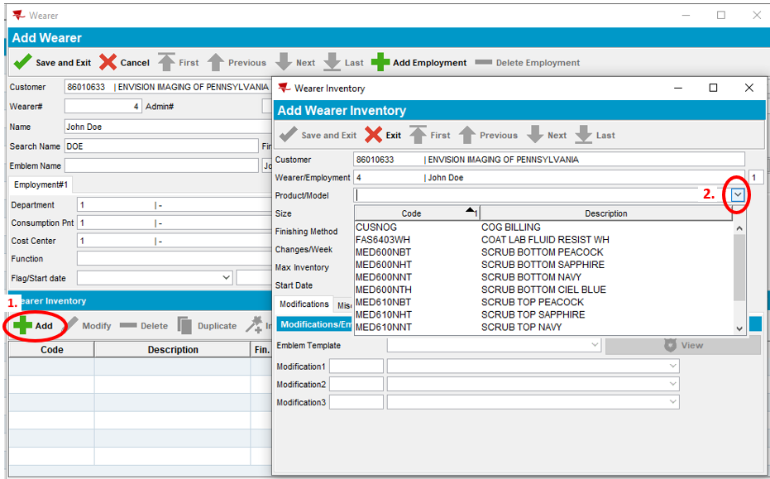Sort product list by Code column header
Viewport: 770px width, 479px height.
411,213
